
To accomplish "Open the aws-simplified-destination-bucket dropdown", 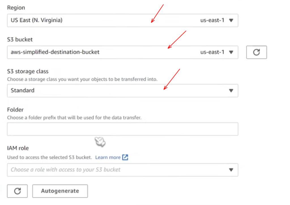I will pyautogui.click(x=85, y=52).
